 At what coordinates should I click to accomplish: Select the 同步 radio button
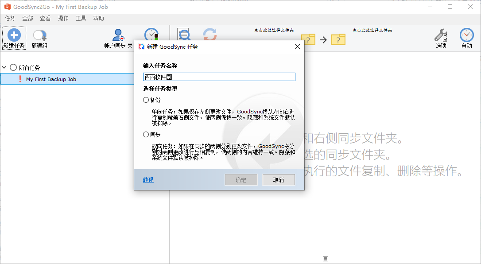click(146, 134)
